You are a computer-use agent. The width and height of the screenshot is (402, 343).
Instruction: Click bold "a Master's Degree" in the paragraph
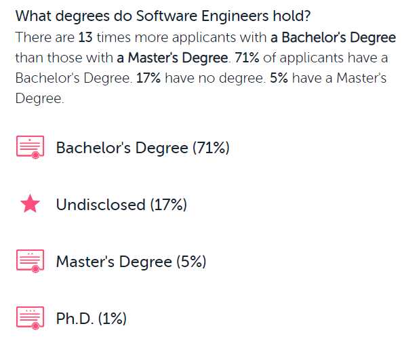click(x=172, y=58)
